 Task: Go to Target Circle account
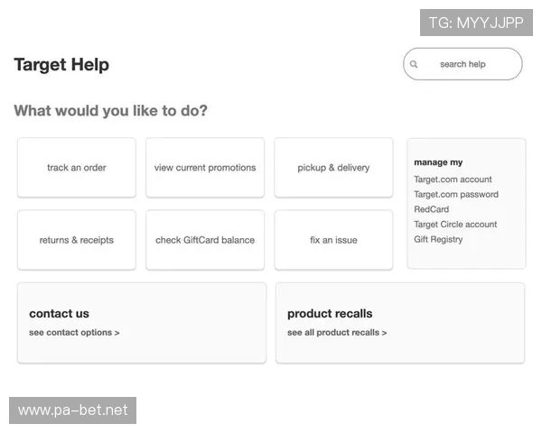tap(455, 225)
